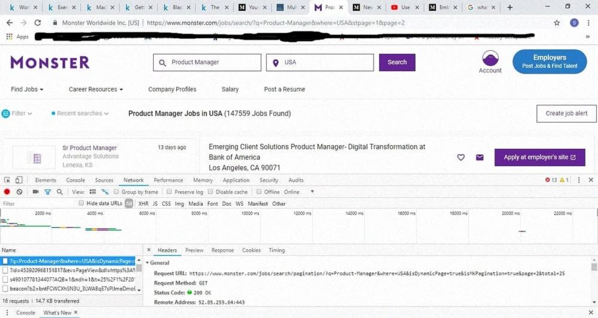Email this job with envelope icon
This screenshot has height=318, width=598.
pos(480,157)
